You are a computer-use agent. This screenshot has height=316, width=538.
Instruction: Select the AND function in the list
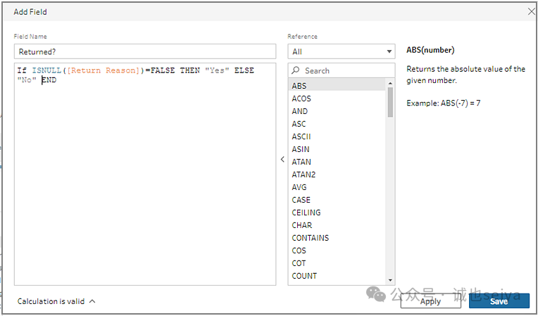pos(337,111)
